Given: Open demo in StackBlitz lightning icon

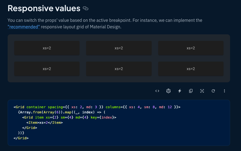Looking at the screenshot, I should (x=180, y=91).
